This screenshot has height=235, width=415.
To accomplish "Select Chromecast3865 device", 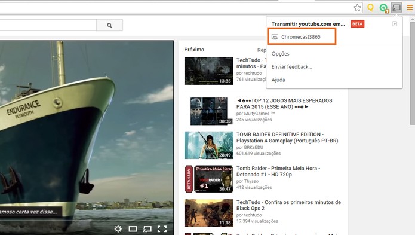I will pos(302,36).
